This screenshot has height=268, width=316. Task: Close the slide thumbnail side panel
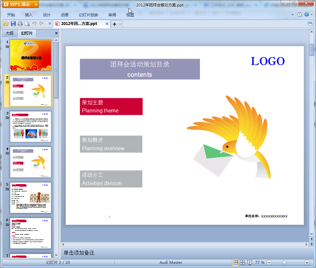coord(56,33)
